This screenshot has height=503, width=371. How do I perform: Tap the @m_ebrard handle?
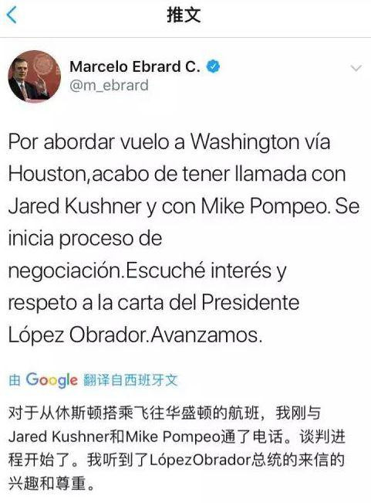pos(109,85)
